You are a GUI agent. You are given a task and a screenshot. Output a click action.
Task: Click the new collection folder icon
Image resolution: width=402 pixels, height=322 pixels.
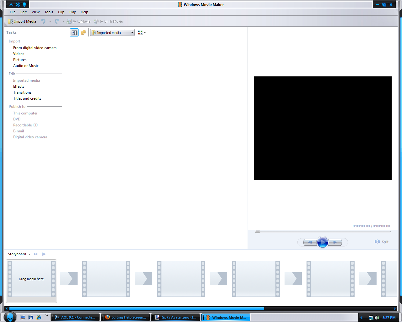point(84,32)
